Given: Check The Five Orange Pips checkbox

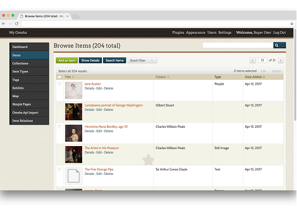Looking at the screenshot, I should tap(59, 169).
